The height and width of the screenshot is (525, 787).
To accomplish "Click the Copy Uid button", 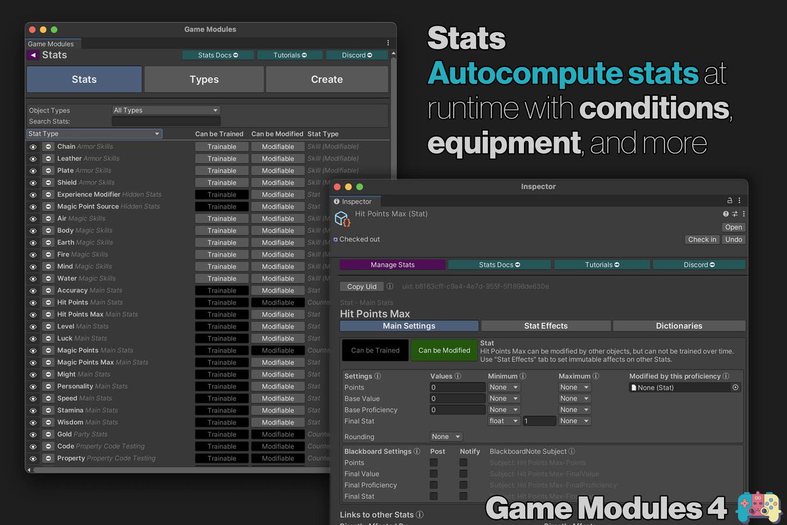I will coord(362,286).
